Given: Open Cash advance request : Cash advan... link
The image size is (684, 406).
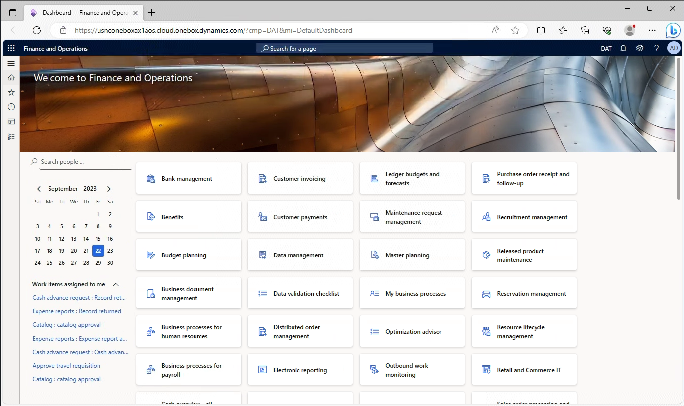Looking at the screenshot, I should click(x=80, y=352).
